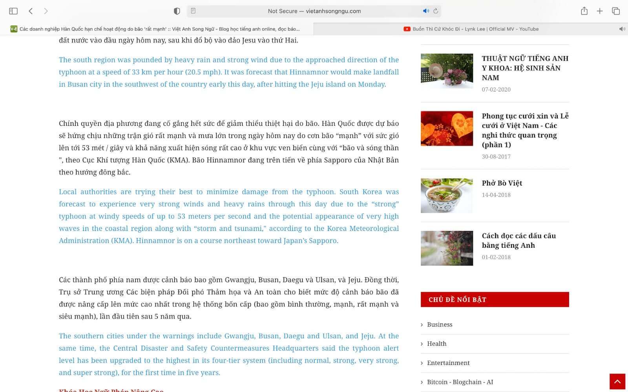The image size is (628, 392).
Task: Toggle the Safari sidebar
Action: pyautogui.click(x=13, y=11)
